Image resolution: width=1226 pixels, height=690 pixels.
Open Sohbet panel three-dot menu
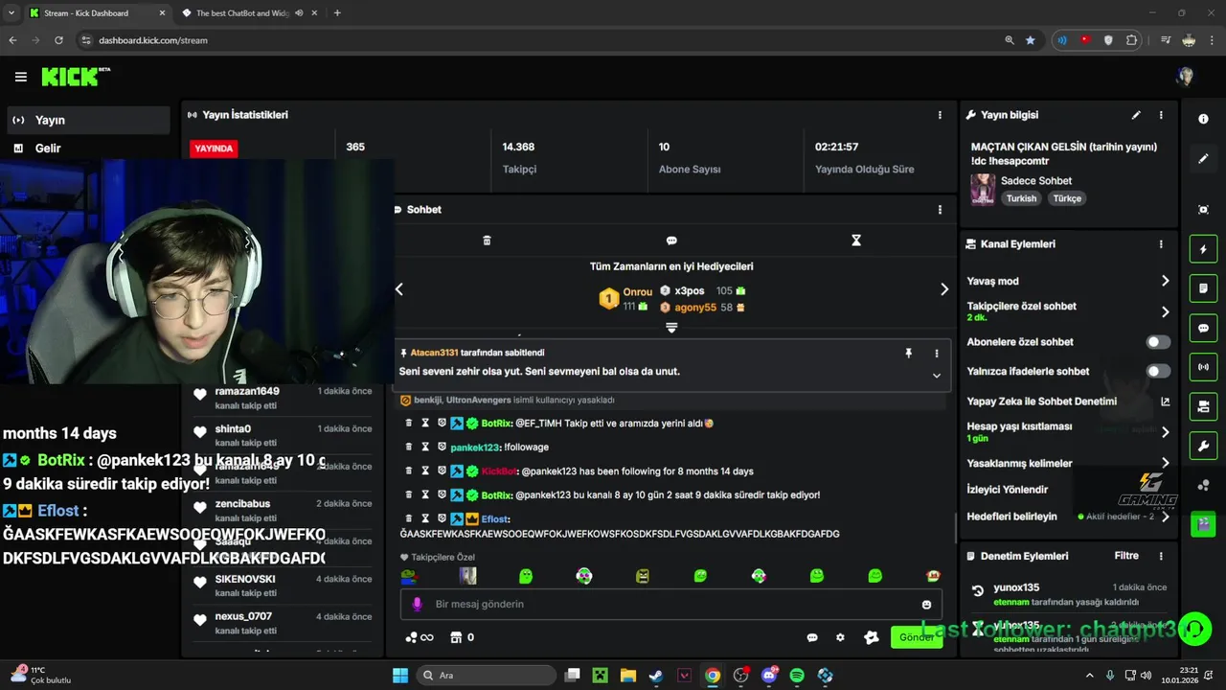point(940,210)
